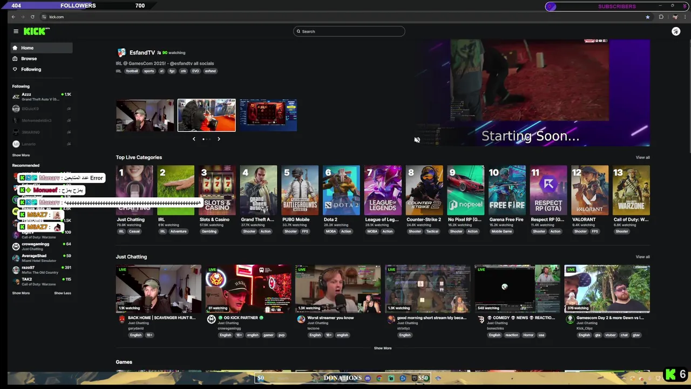Select the Home sidebar item
Image resolution: width=691 pixels, height=389 pixels.
42,48
